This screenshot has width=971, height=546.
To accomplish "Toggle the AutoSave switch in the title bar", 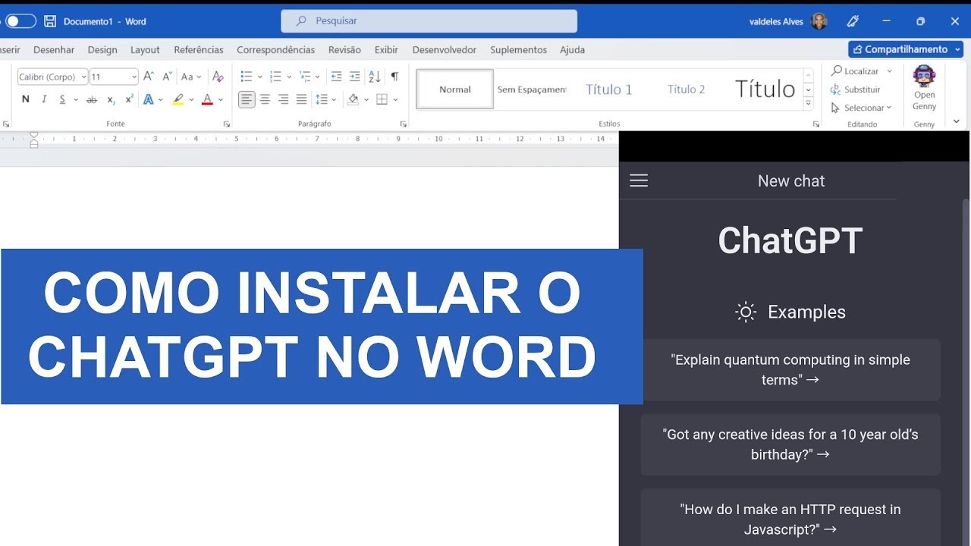I will pyautogui.click(x=20, y=21).
